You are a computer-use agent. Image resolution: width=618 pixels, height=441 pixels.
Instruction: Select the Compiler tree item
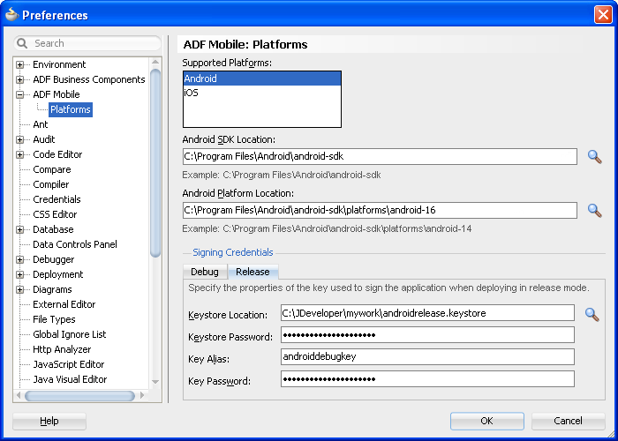click(51, 184)
